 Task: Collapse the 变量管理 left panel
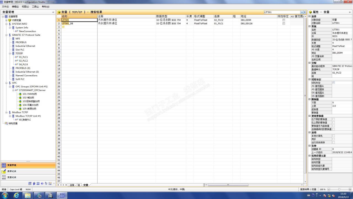coord(53,12)
